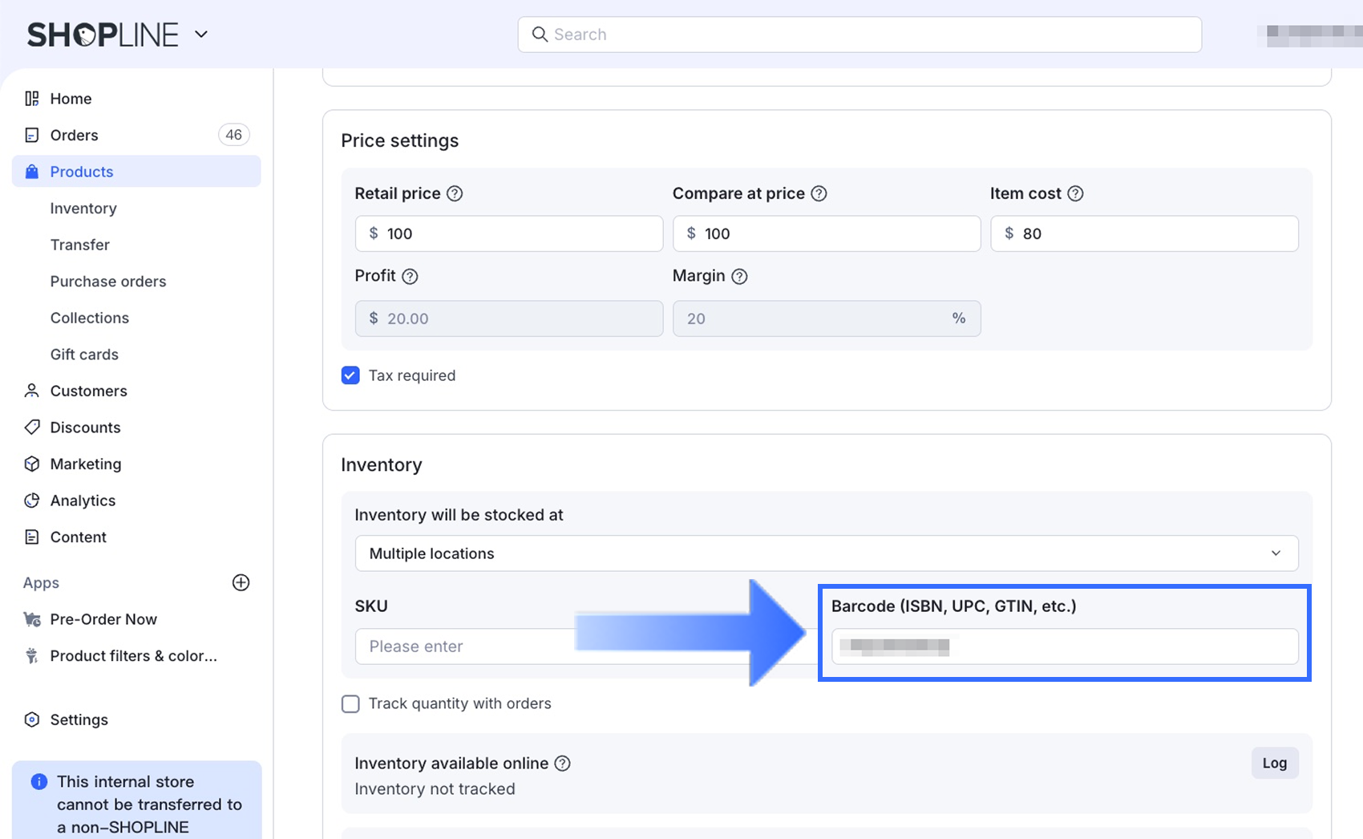Viewport: 1363px width, 839px height.
Task: Click the Marketing icon in sidebar
Action: pos(32,464)
